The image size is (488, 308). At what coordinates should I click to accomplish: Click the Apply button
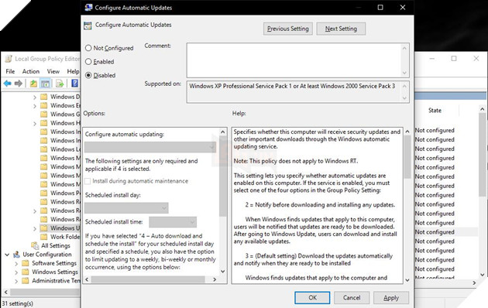391,298
